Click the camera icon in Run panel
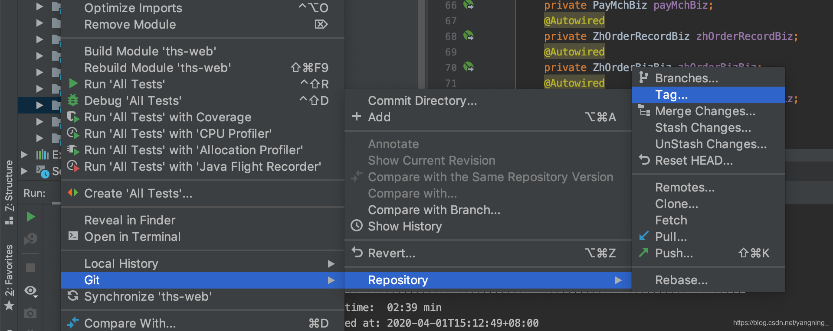 (x=30, y=313)
